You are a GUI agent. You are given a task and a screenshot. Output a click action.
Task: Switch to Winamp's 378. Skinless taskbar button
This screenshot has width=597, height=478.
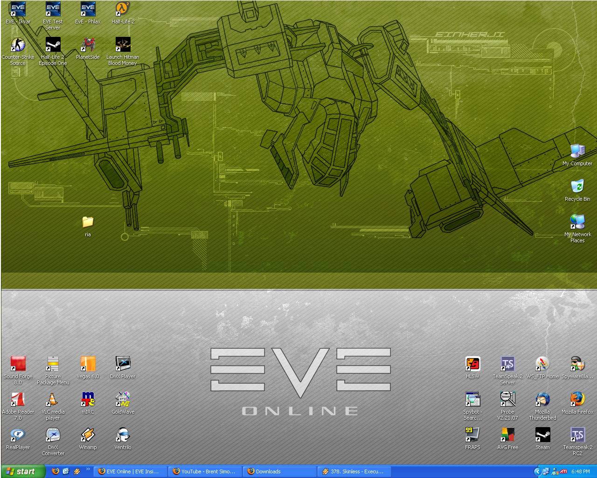point(354,471)
